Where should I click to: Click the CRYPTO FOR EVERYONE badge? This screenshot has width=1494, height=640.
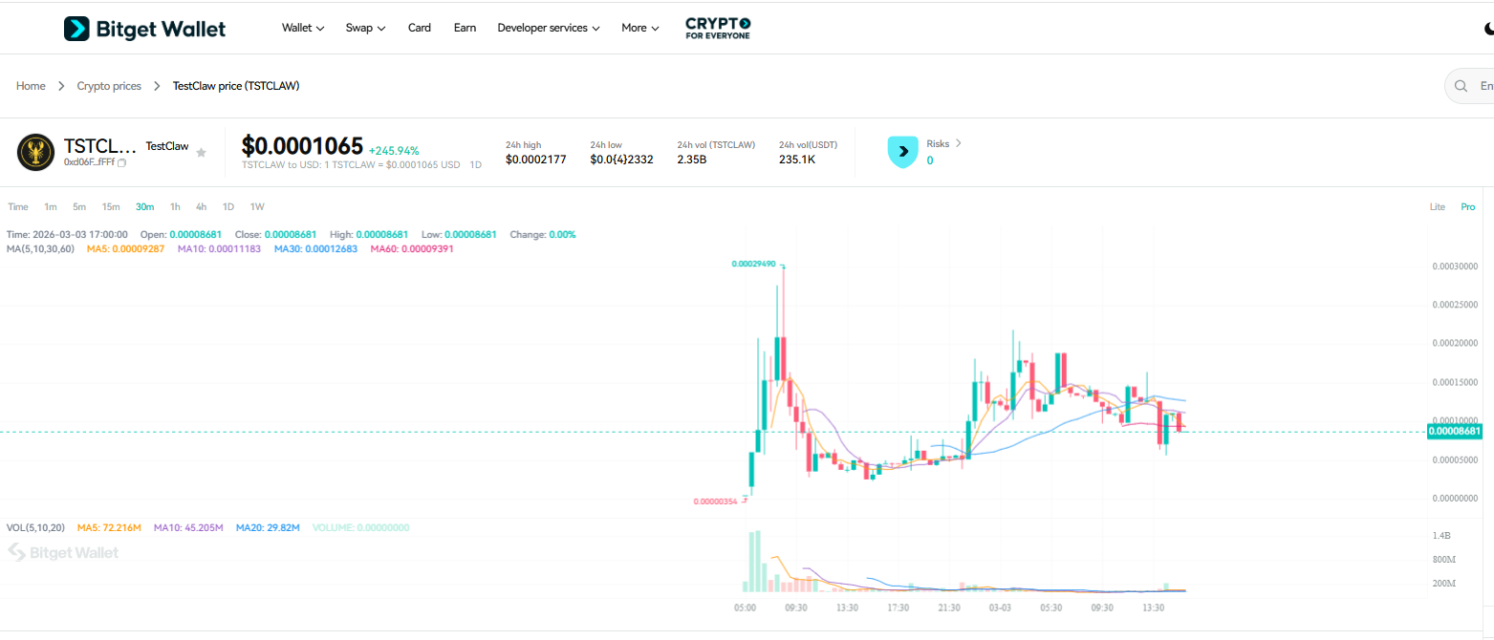point(717,28)
